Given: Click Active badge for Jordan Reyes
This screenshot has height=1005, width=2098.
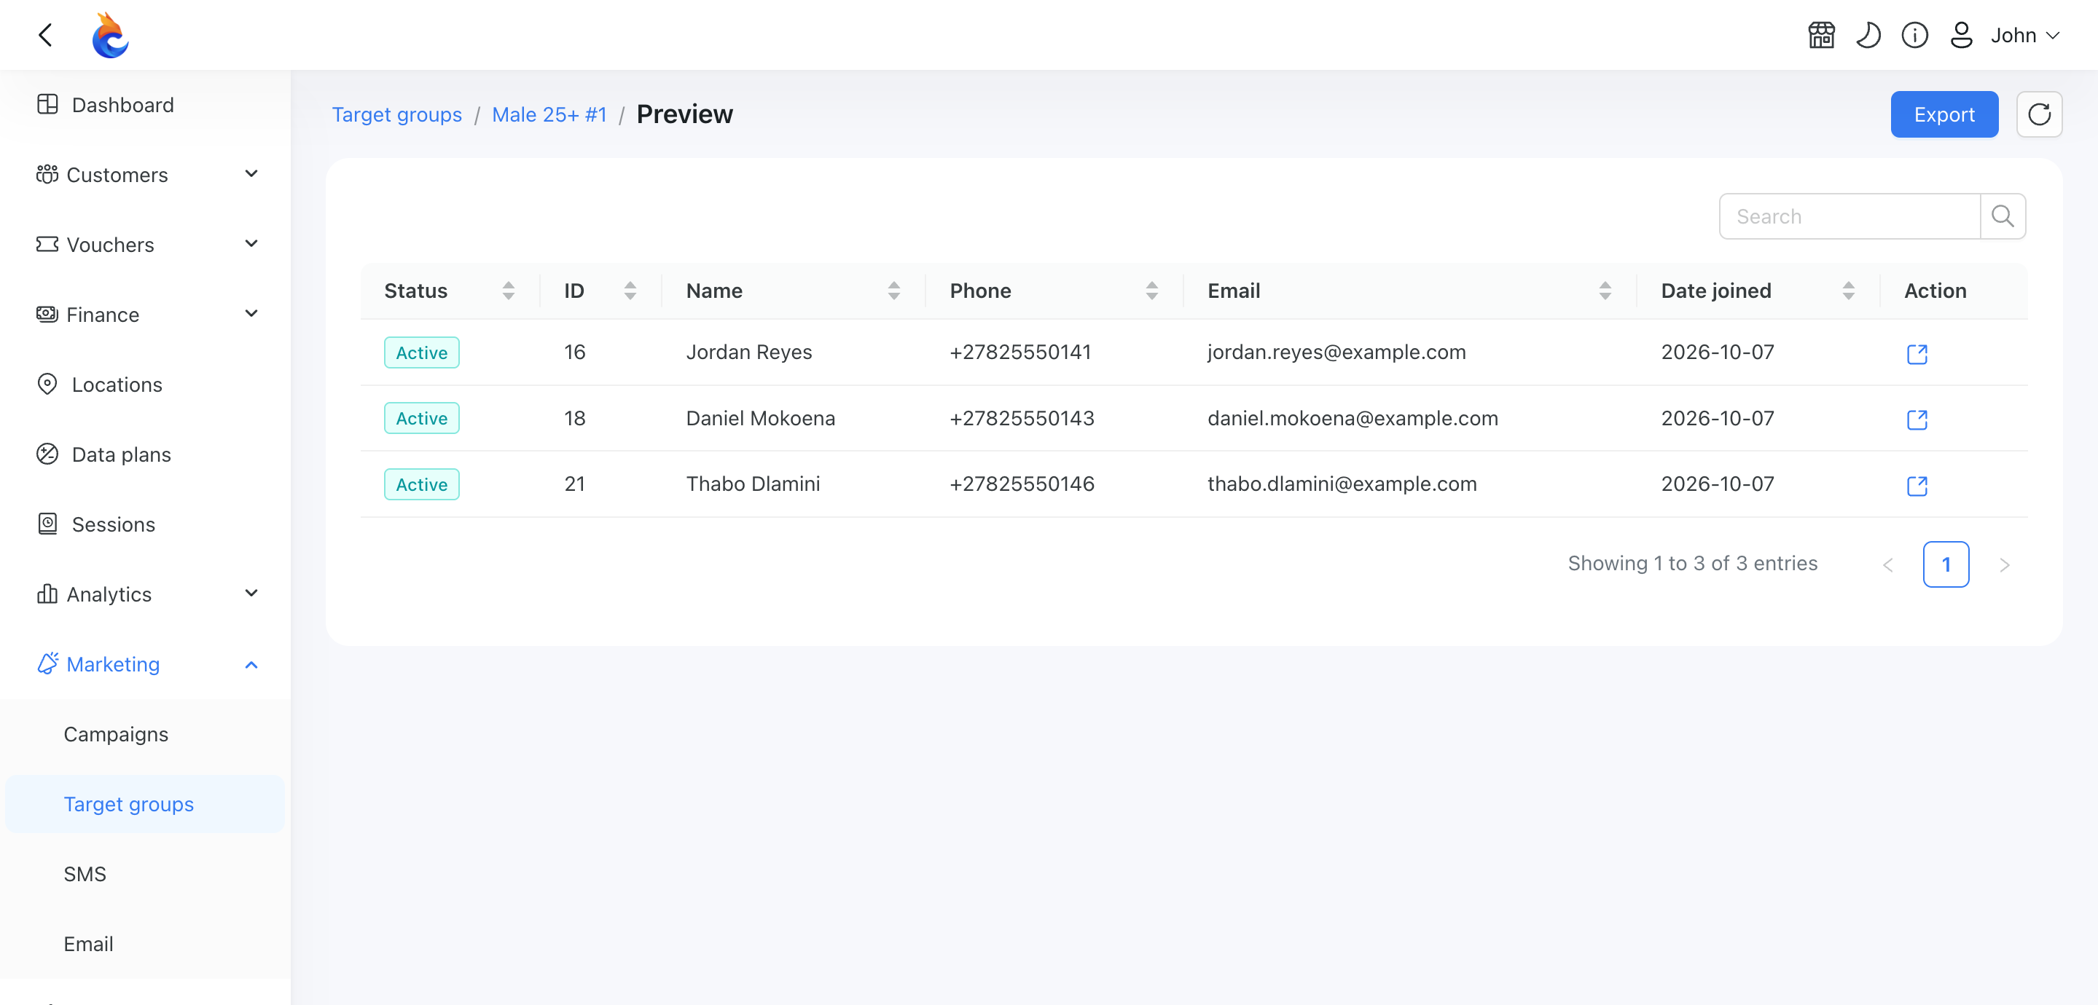Looking at the screenshot, I should pyautogui.click(x=421, y=352).
